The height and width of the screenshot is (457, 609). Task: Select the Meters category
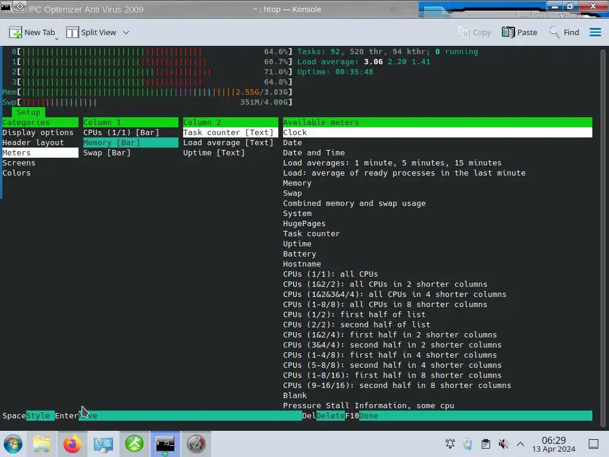pos(40,153)
